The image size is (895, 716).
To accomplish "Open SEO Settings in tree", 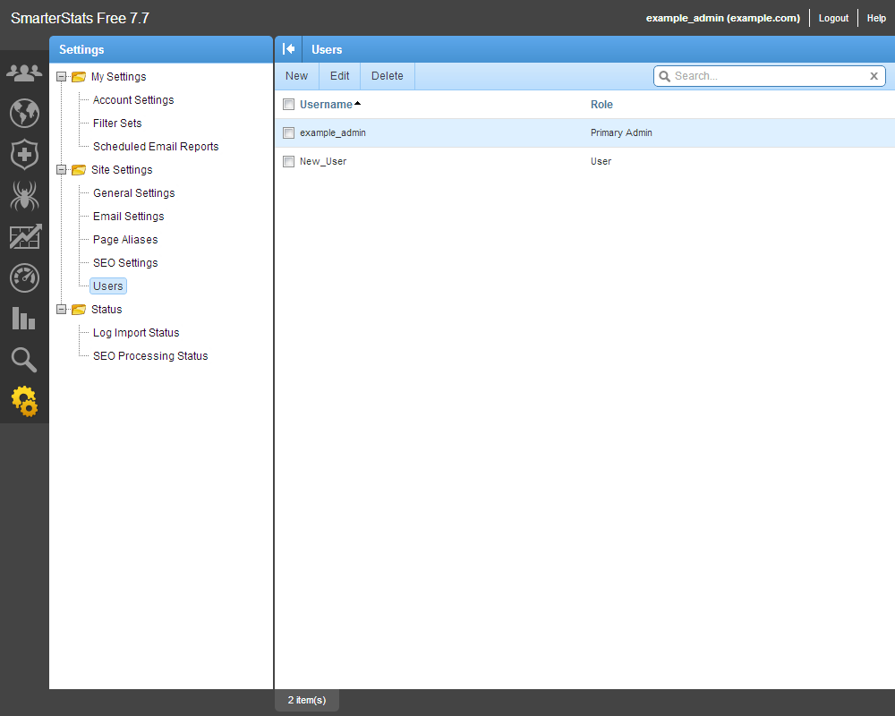I will 125,263.
